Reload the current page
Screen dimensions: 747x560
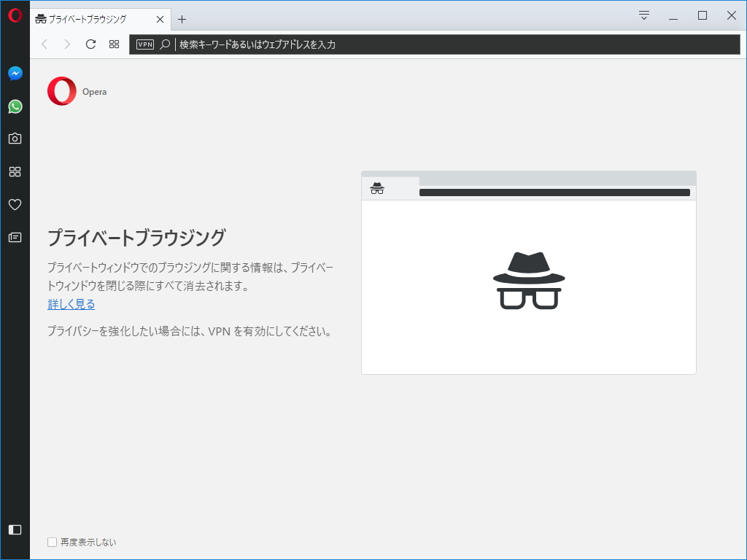90,44
